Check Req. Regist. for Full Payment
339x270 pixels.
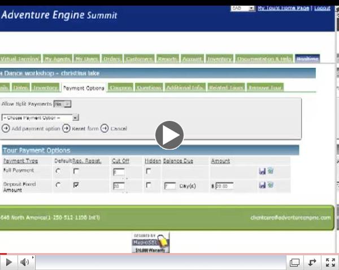(76, 171)
